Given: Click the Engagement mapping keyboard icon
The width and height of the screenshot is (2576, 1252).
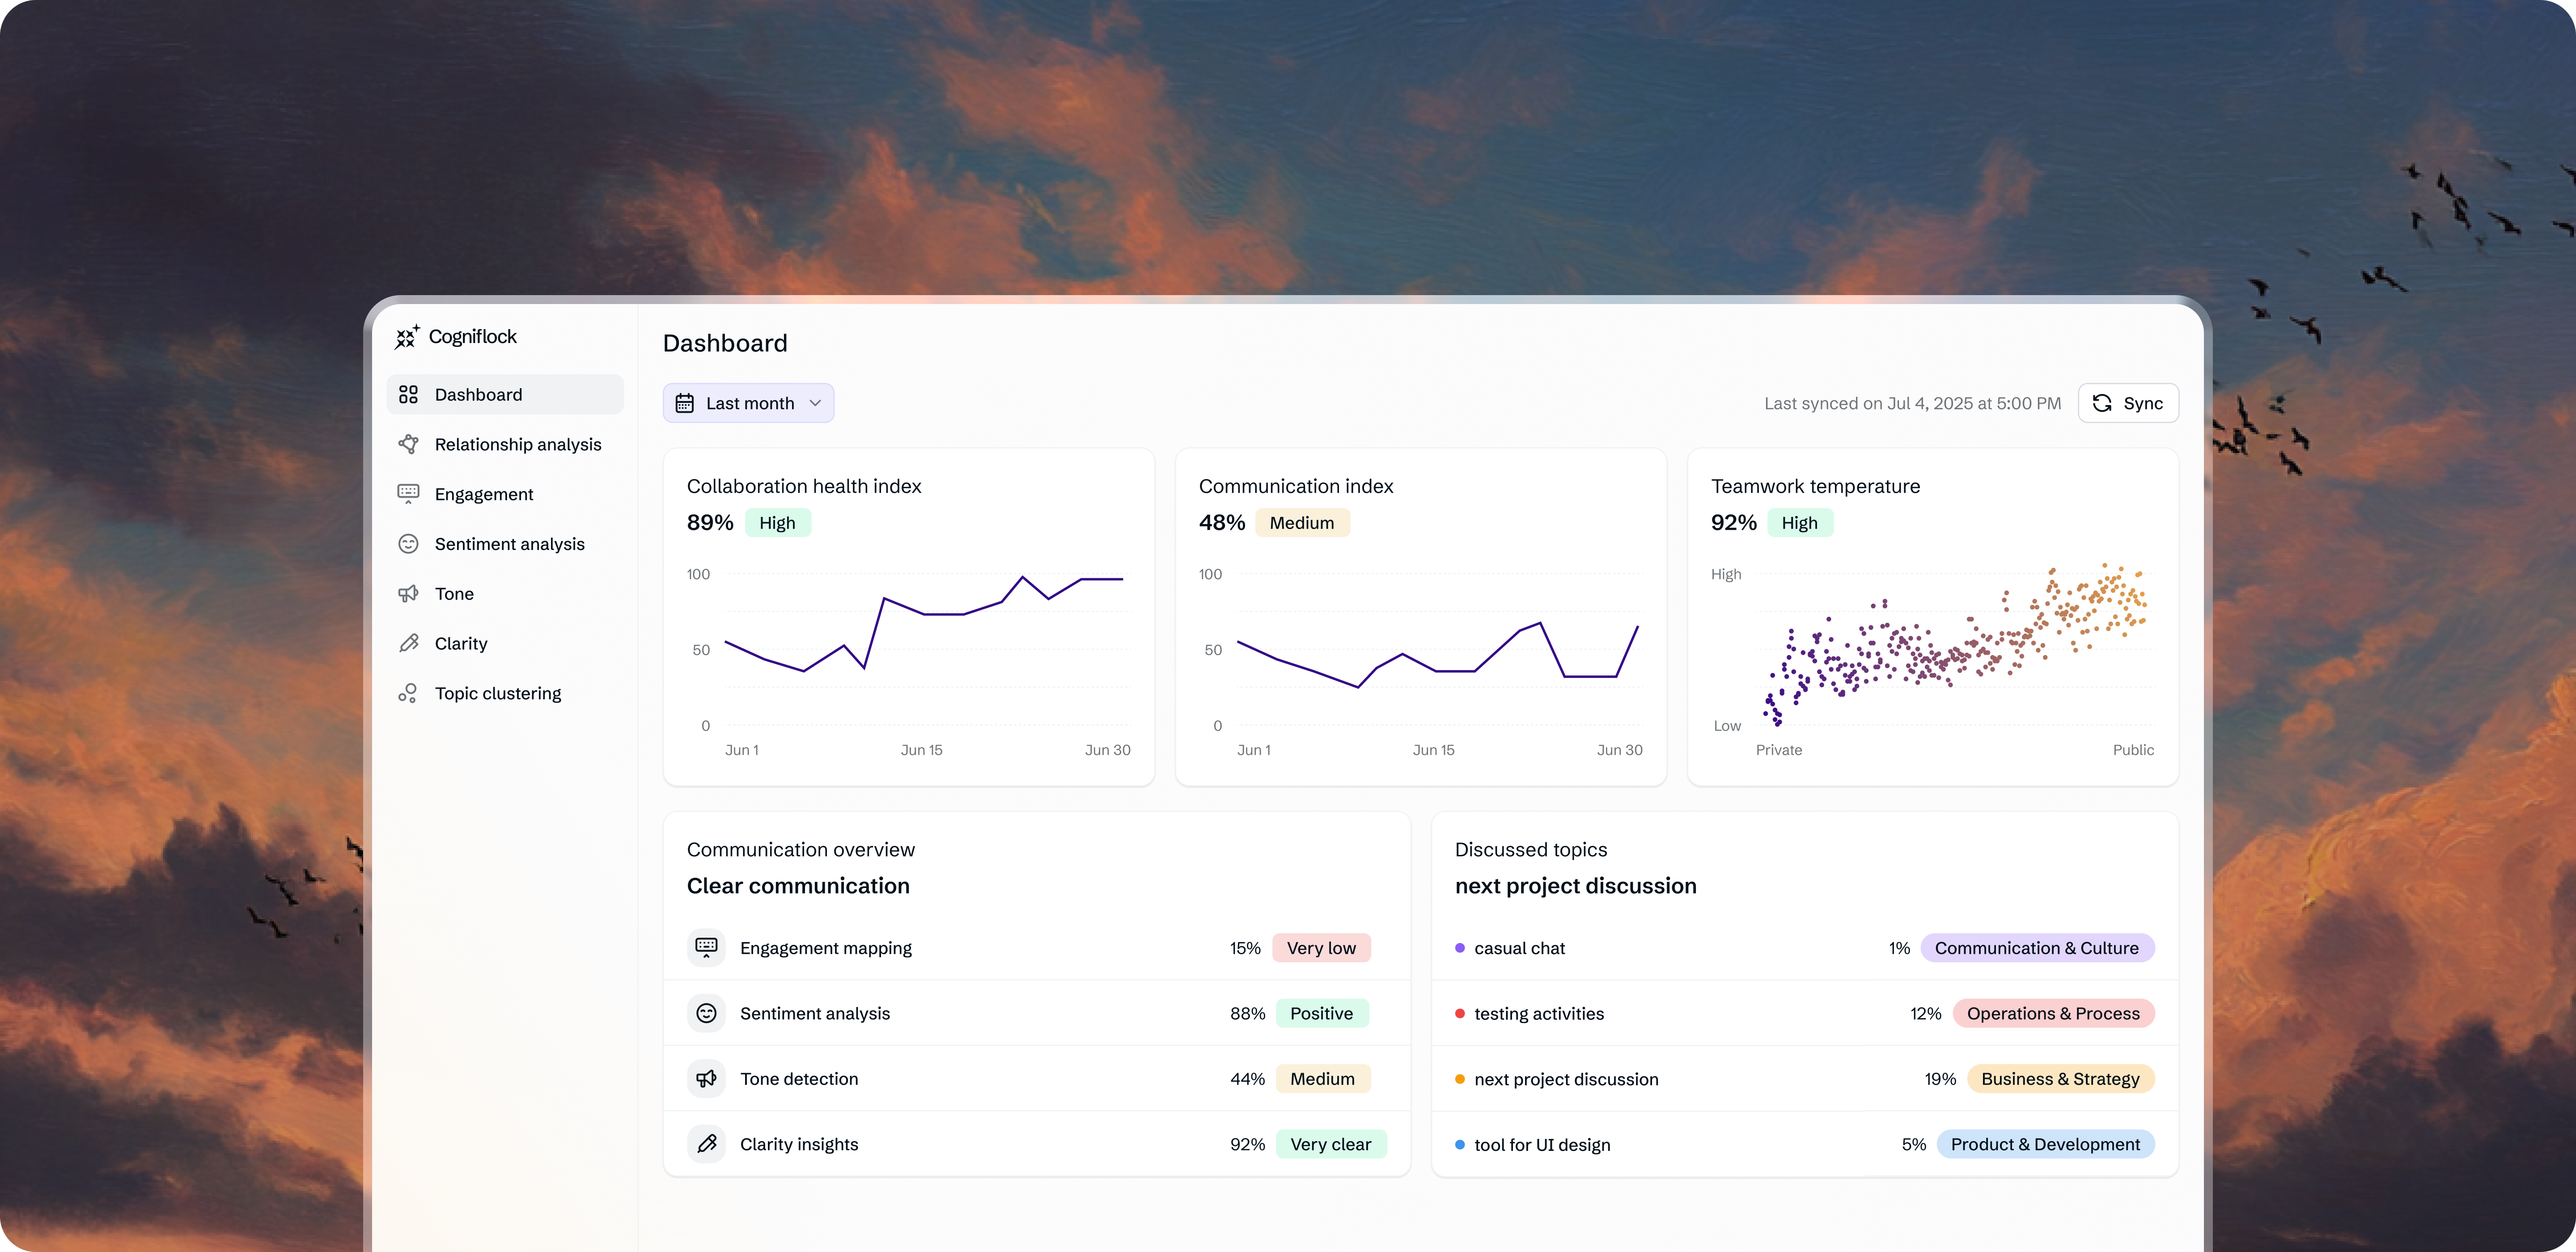Looking at the screenshot, I should 707,947.
